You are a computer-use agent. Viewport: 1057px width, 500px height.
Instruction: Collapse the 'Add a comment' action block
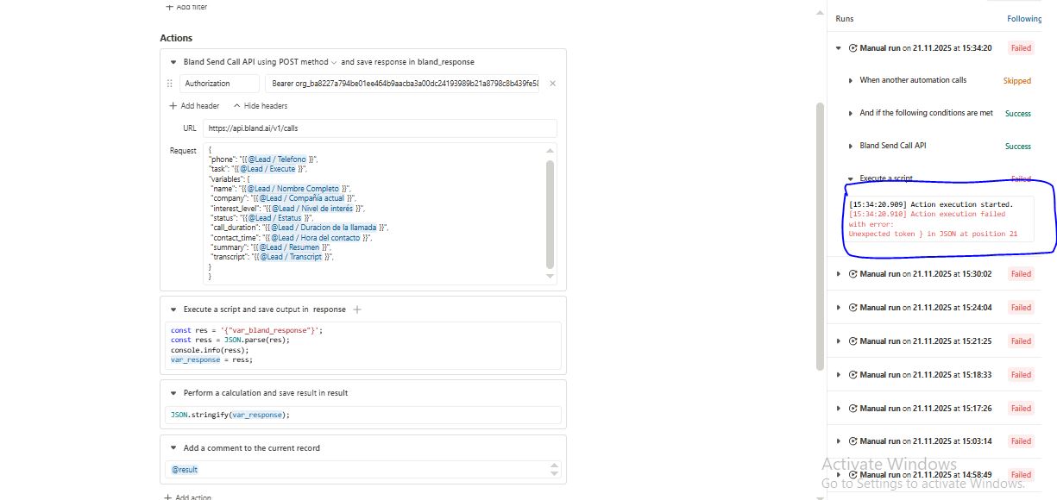[173, 448]
